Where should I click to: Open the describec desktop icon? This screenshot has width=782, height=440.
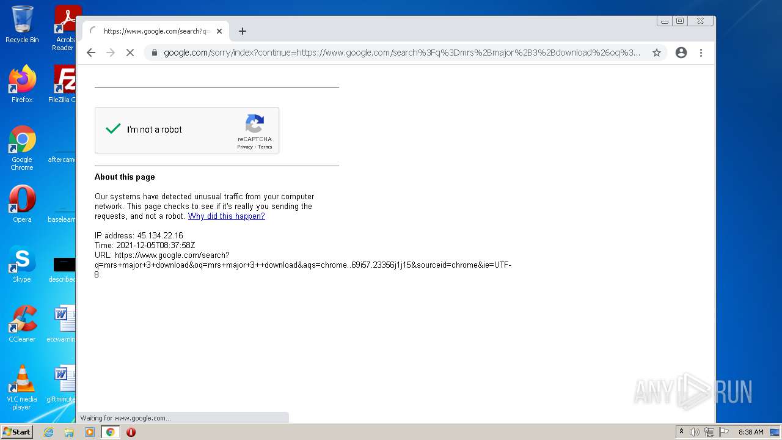[x=62, y=269]
